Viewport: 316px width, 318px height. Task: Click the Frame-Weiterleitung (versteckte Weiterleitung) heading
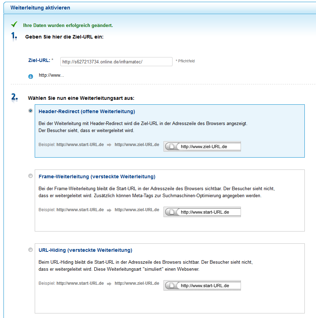pos(97,177)
